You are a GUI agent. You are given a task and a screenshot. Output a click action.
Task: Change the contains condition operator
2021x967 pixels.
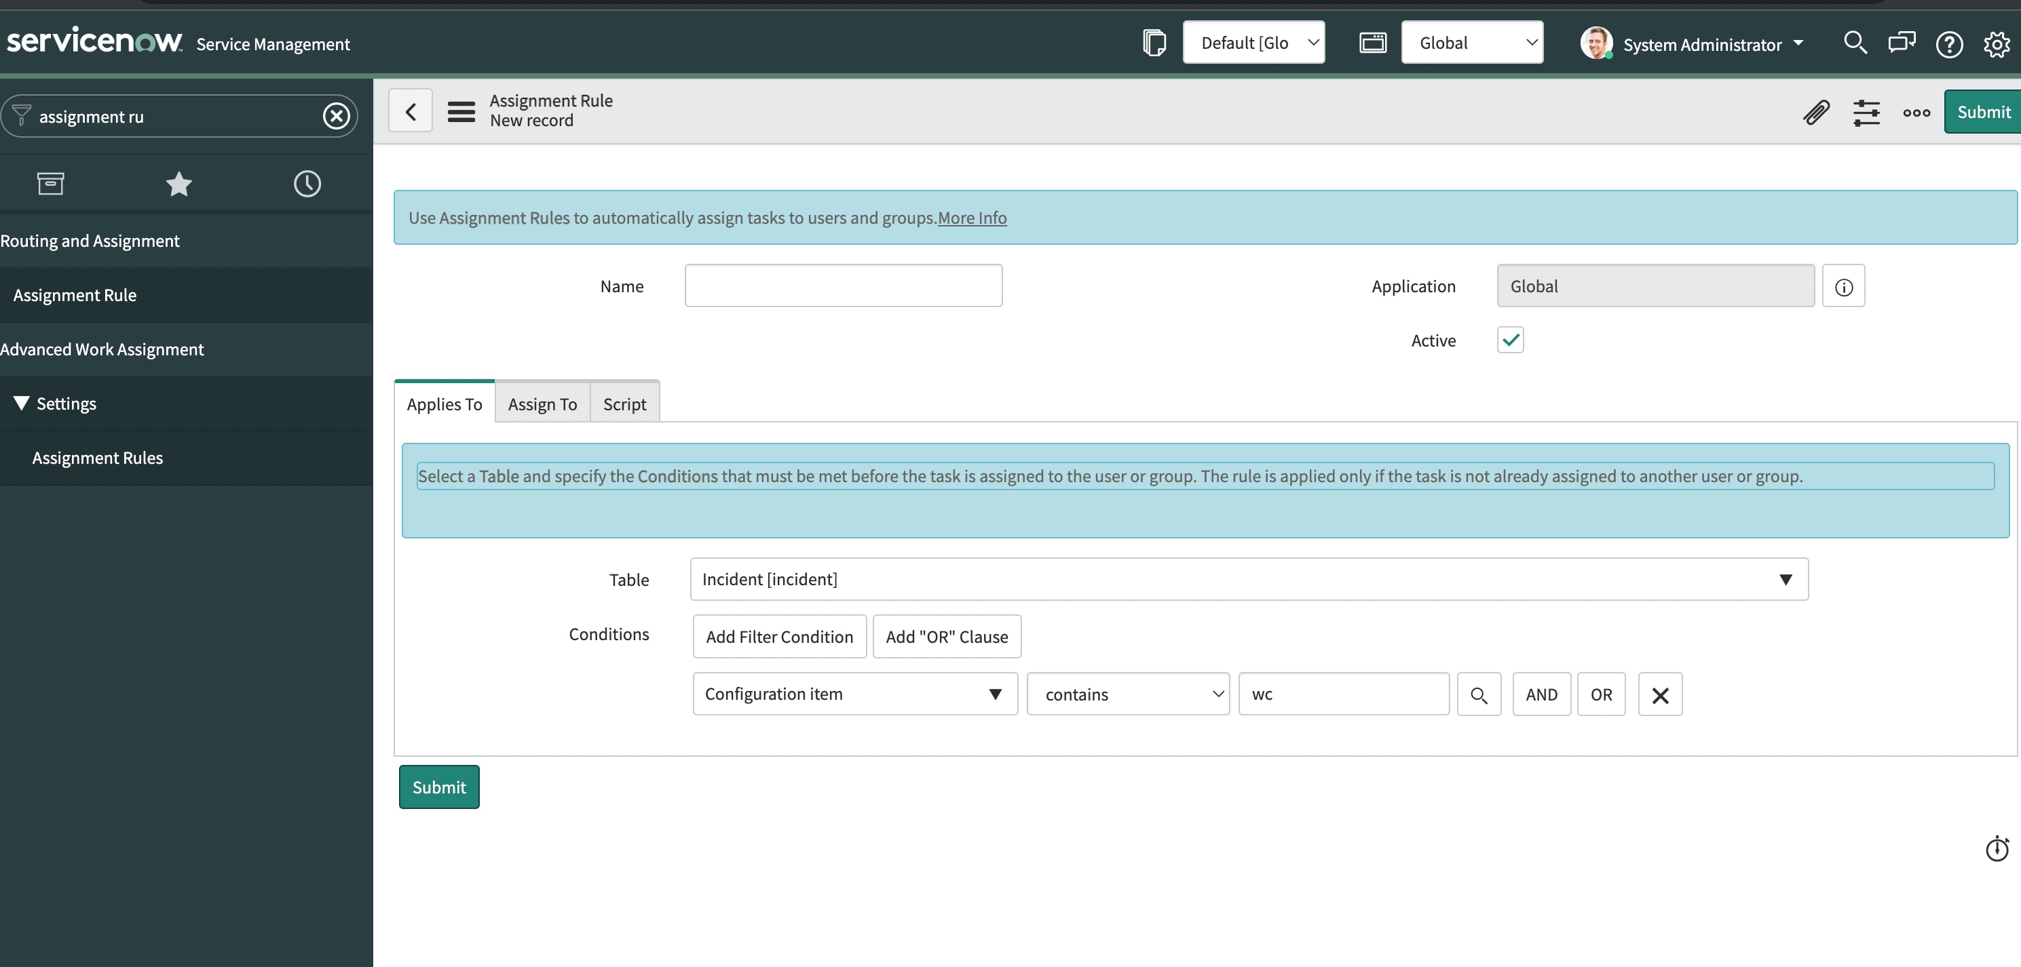point(1128,694)
